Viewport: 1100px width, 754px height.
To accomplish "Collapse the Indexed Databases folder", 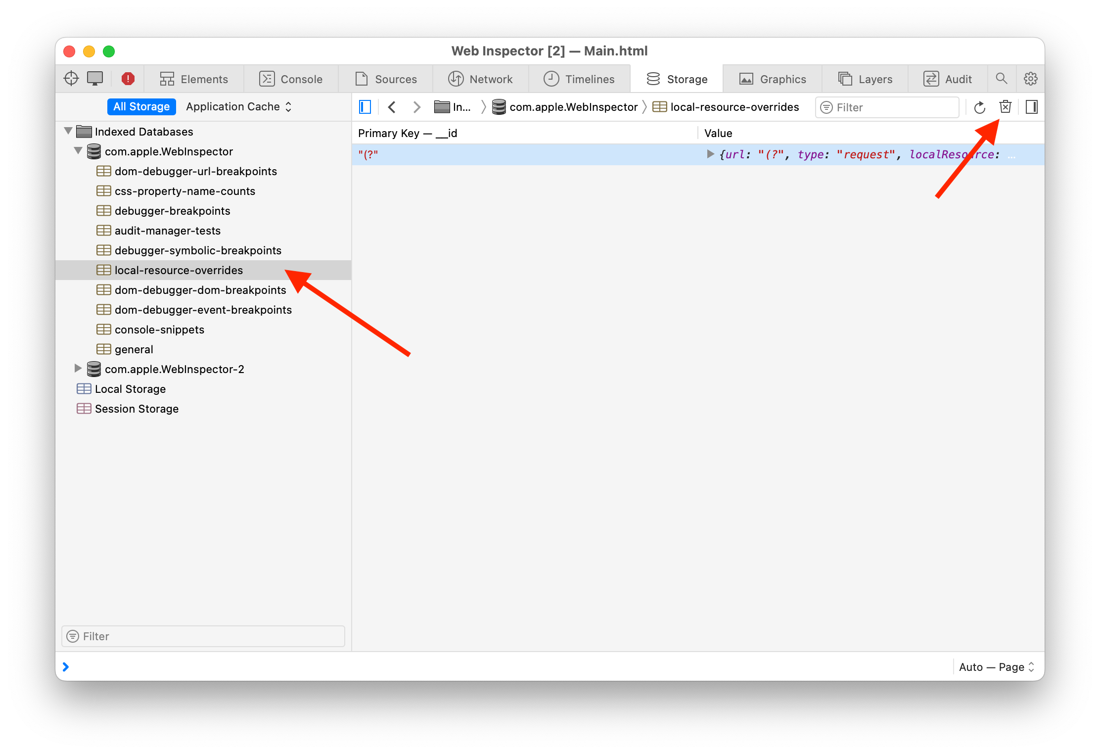I will [68, 131].
